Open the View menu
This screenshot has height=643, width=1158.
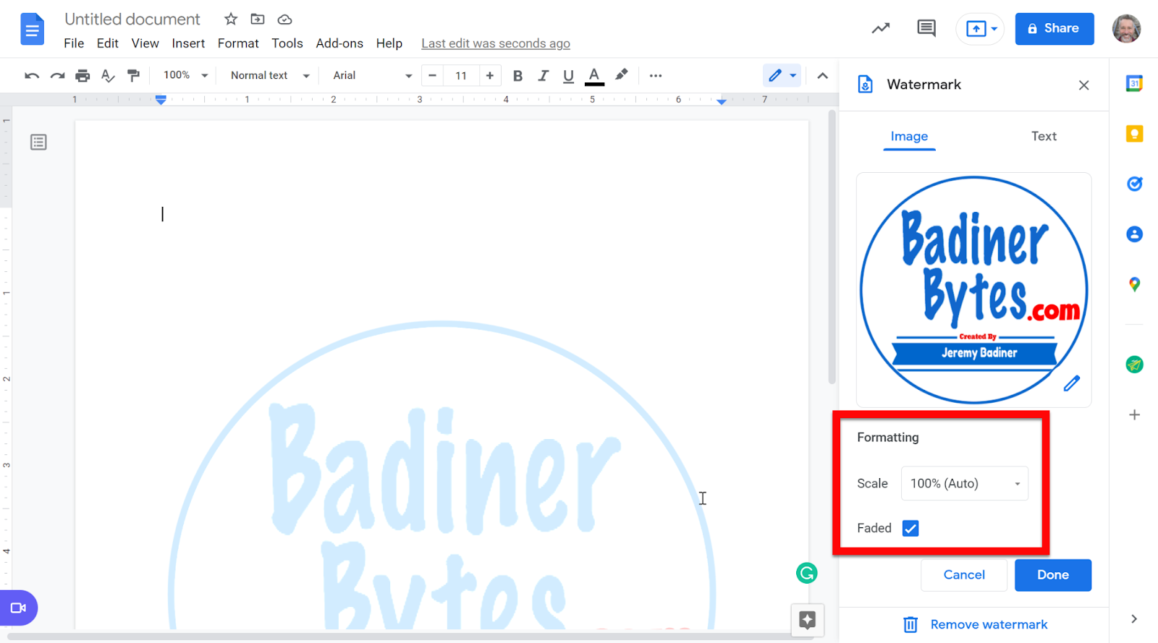(145, 43)
